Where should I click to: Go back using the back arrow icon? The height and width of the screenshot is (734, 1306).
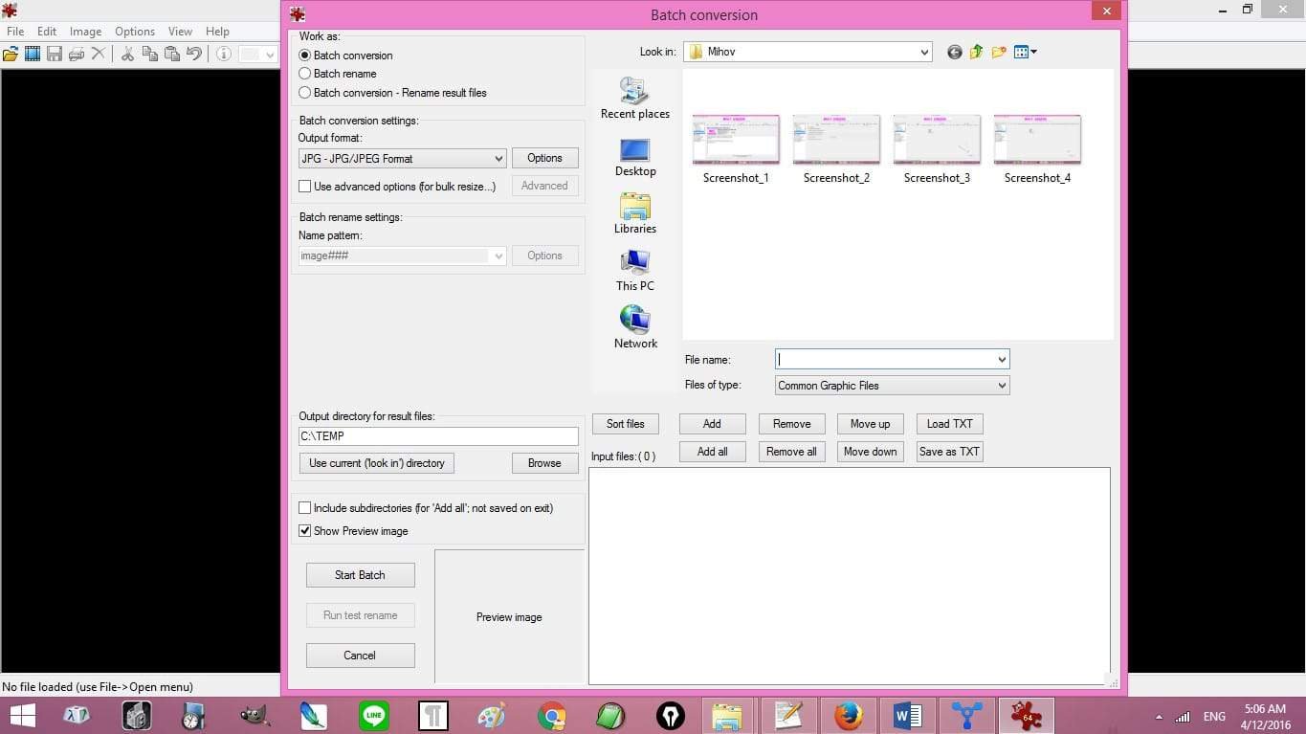[954, 53]
